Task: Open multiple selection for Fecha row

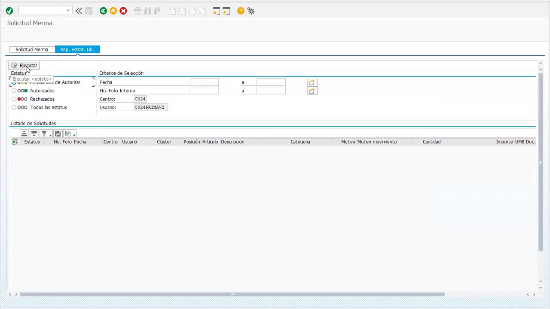Action: point(312,82)
